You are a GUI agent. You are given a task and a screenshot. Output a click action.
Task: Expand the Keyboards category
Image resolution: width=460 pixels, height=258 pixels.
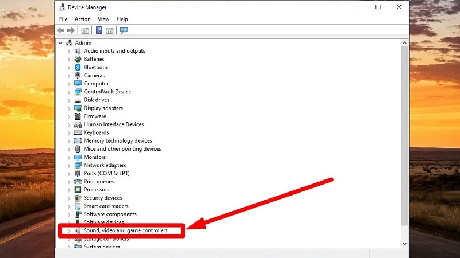click(69, 133)
